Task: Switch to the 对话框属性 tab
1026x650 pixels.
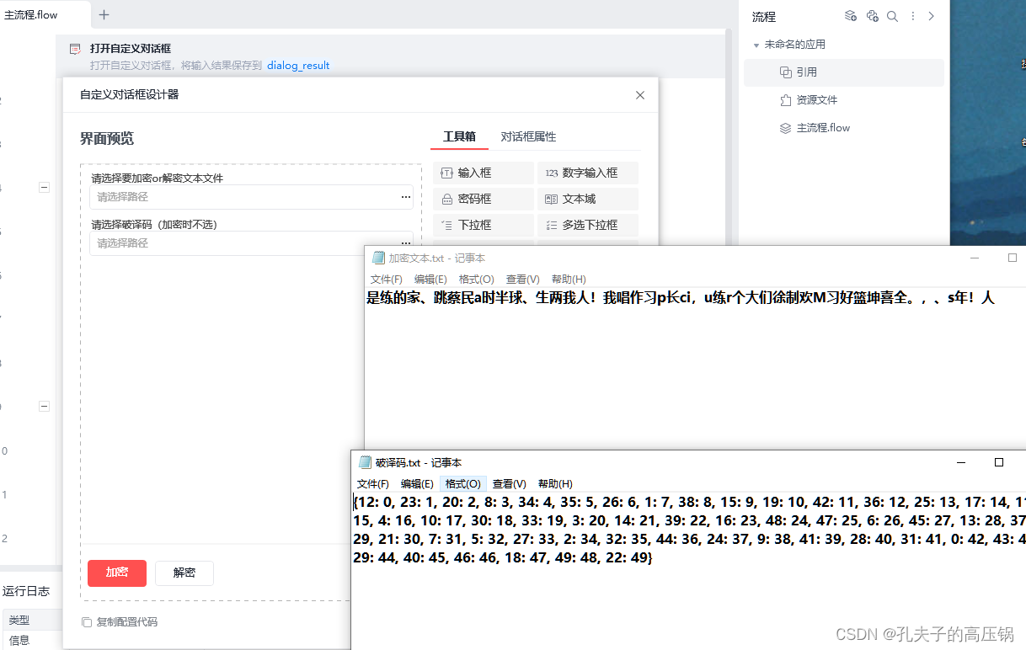Action: [528, 136]
